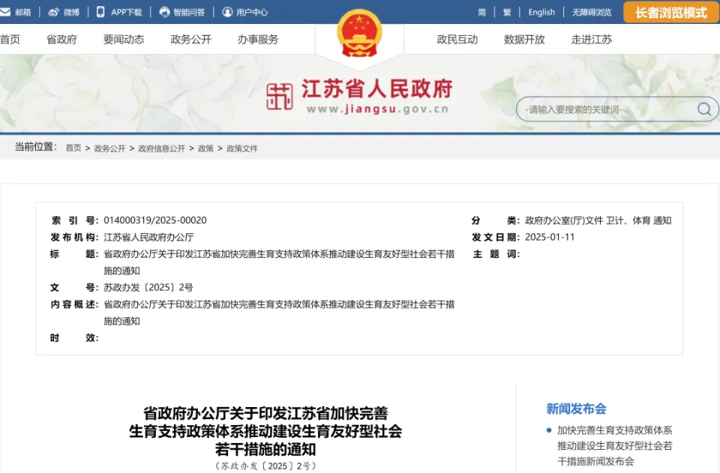
Task: Open the 微博 link
Action: pyautogui.click(x=71, y=13)
